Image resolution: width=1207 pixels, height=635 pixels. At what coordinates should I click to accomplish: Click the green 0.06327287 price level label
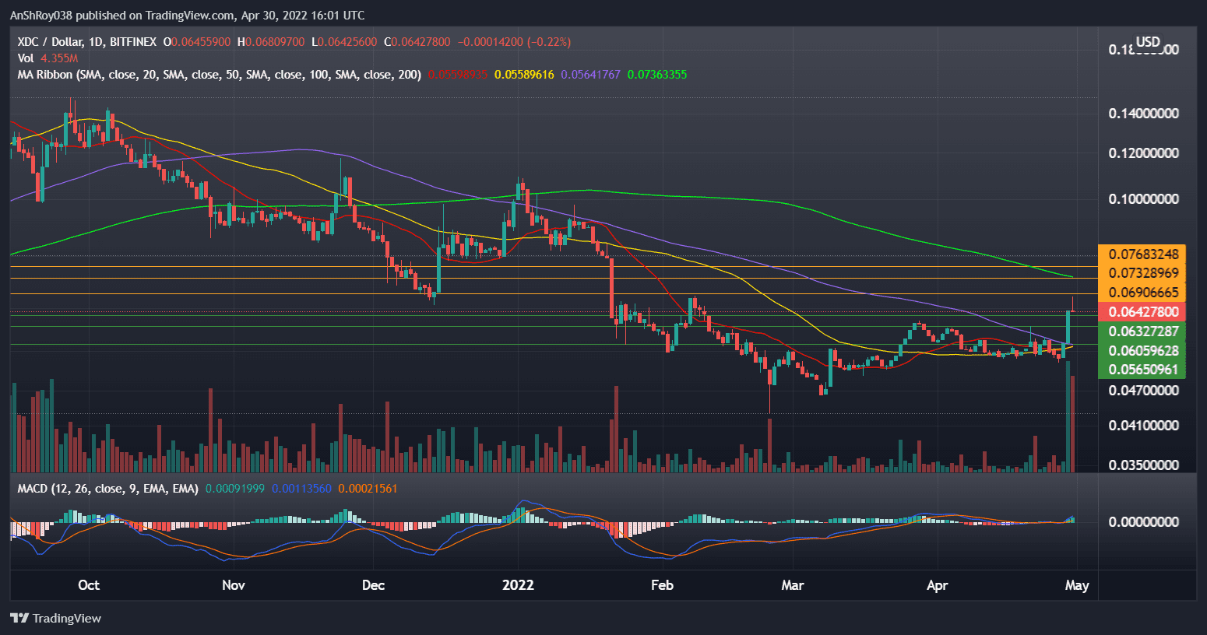[1142, 332]
